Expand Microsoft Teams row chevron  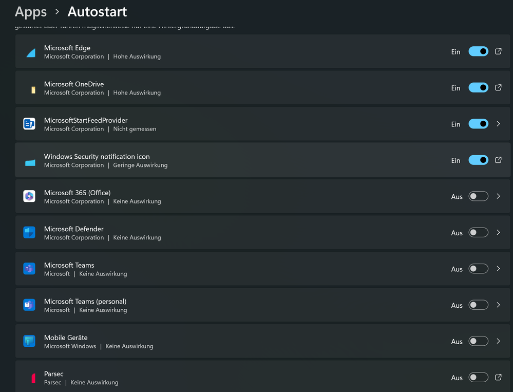[498, 269]
